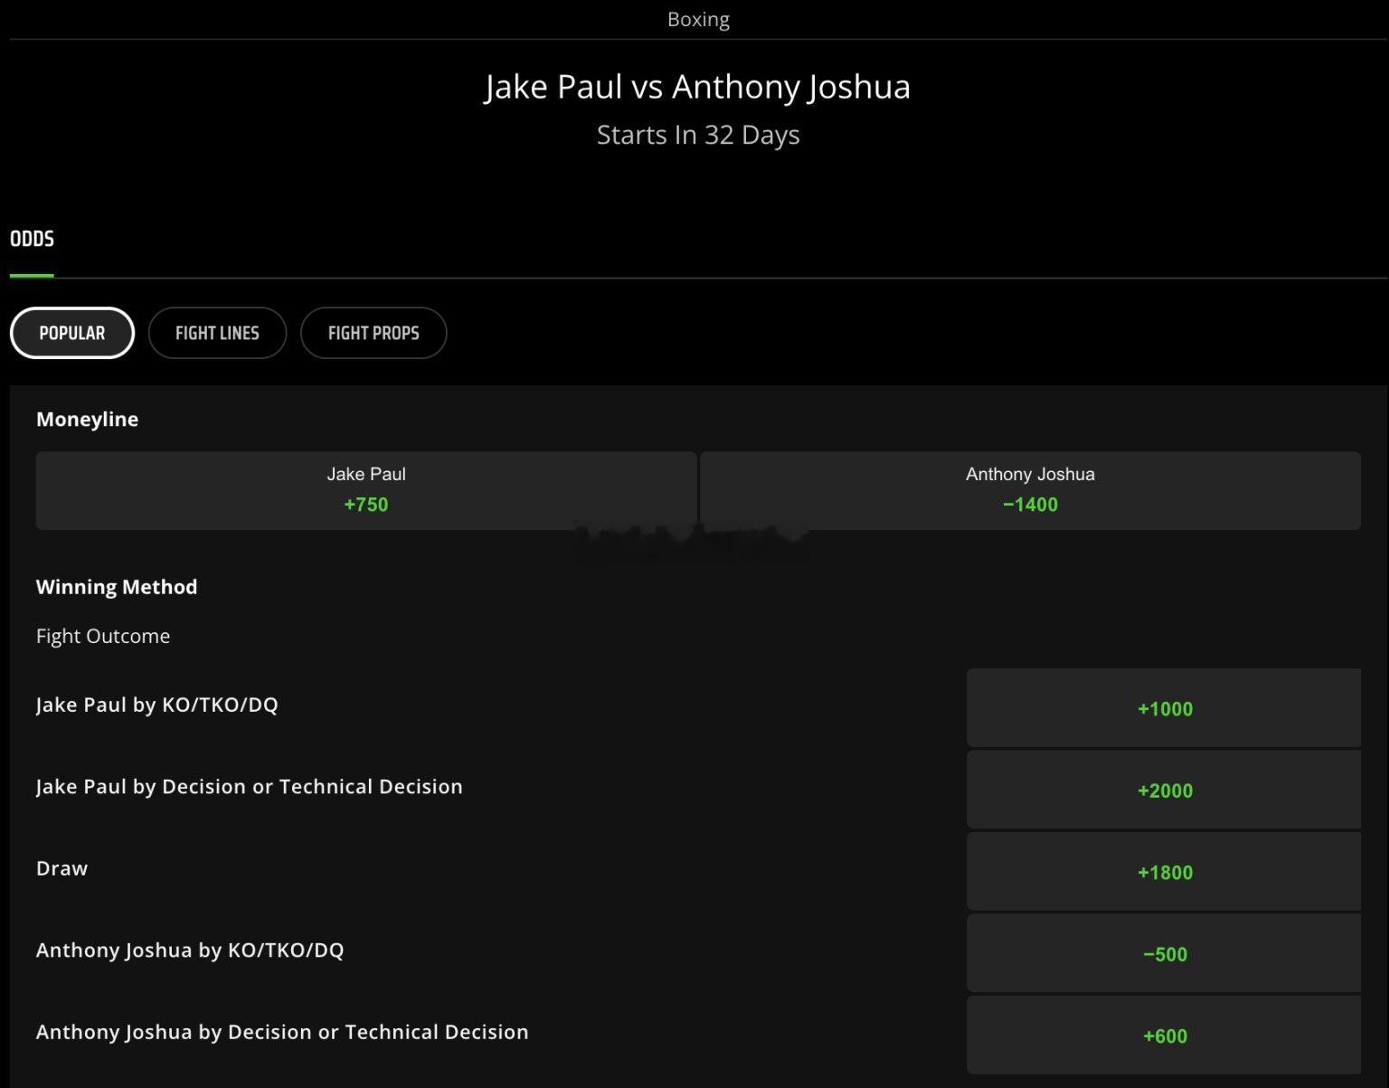Click Anthony Joshua by Decision or Technical Decision label
Viewport: 1389px width, 1088px height.
pyautogui.click(x=282, y=1032)
